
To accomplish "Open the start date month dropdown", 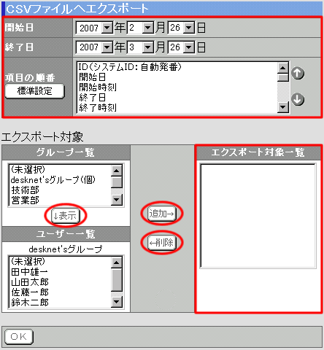I will (140, 28).
